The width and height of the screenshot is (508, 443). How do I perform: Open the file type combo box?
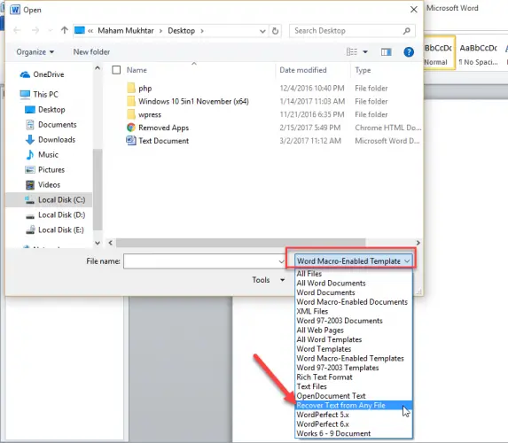pyautogui.click(x=354, y=261)
